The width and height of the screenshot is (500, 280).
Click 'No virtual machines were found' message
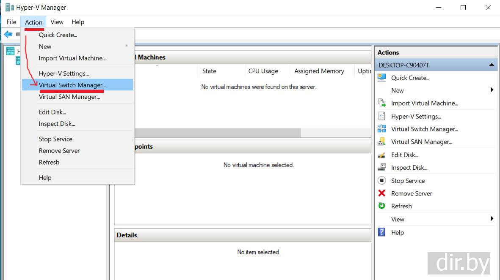(259, 87)
